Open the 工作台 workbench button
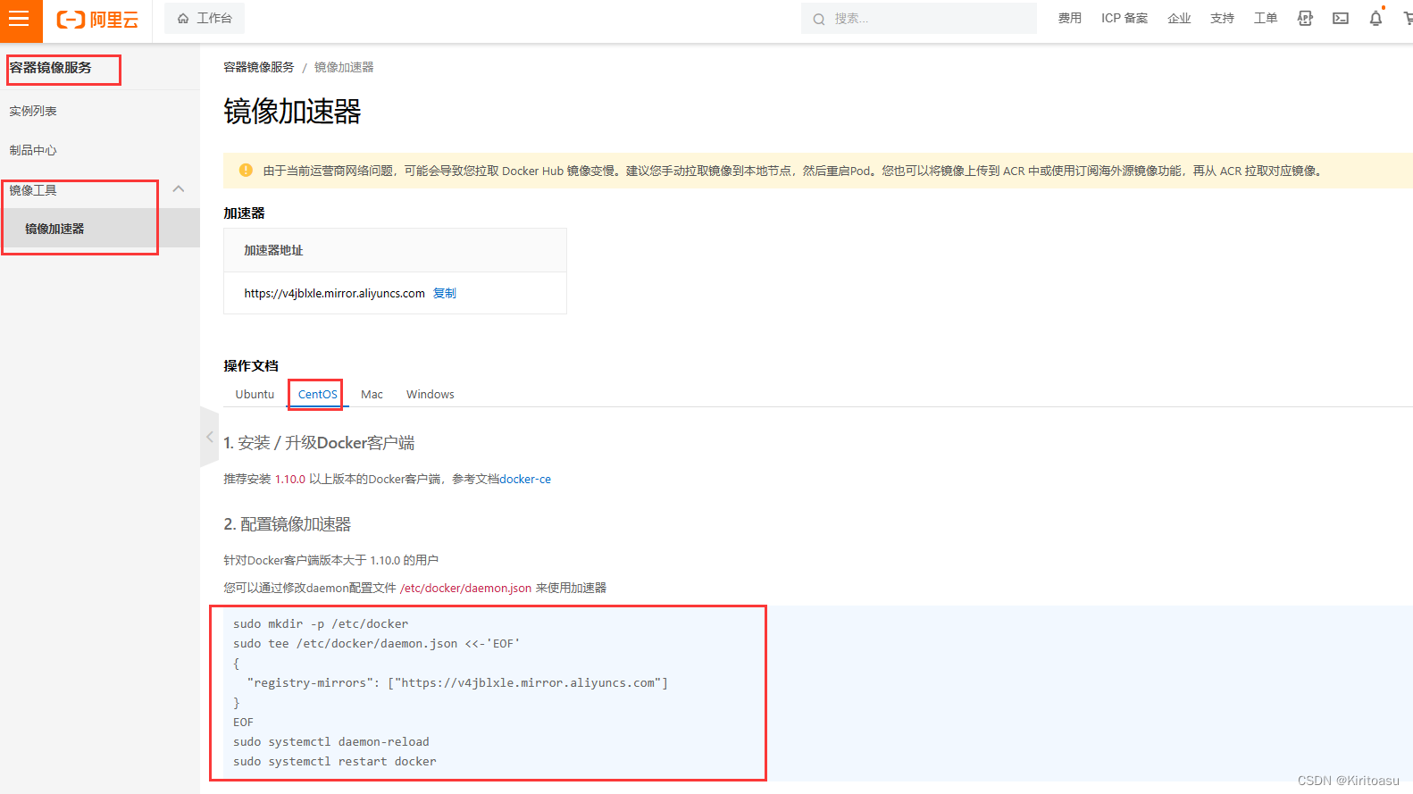This screenshot has height=794, width=1413. coord(205,18)
